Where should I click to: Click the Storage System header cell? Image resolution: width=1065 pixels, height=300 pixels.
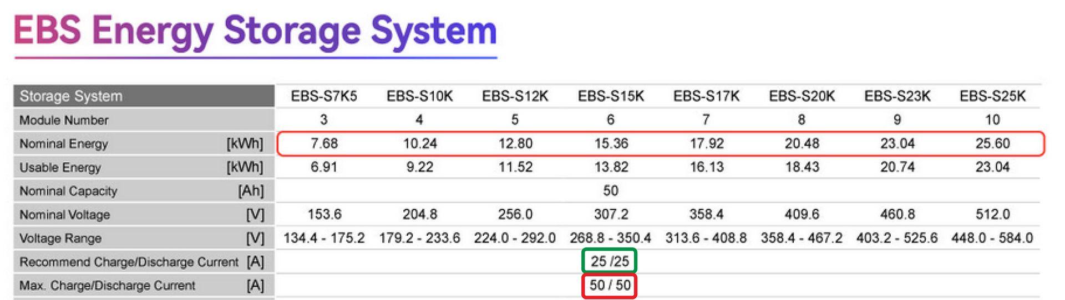pyautogui.click(x=71, y=96)
